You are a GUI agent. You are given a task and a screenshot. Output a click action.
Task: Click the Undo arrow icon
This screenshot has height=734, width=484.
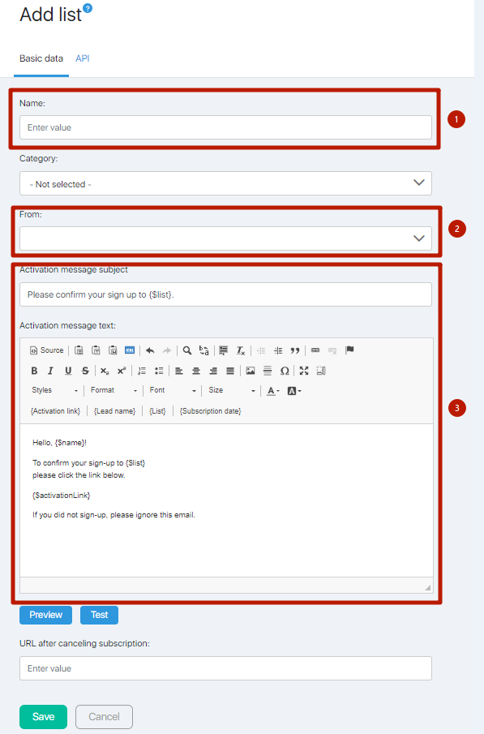[x=150, y=350]
